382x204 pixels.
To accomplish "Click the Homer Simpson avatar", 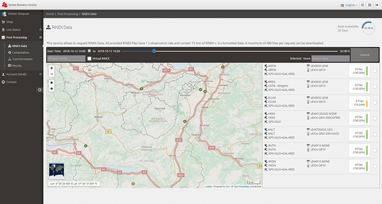I will 4,14.
